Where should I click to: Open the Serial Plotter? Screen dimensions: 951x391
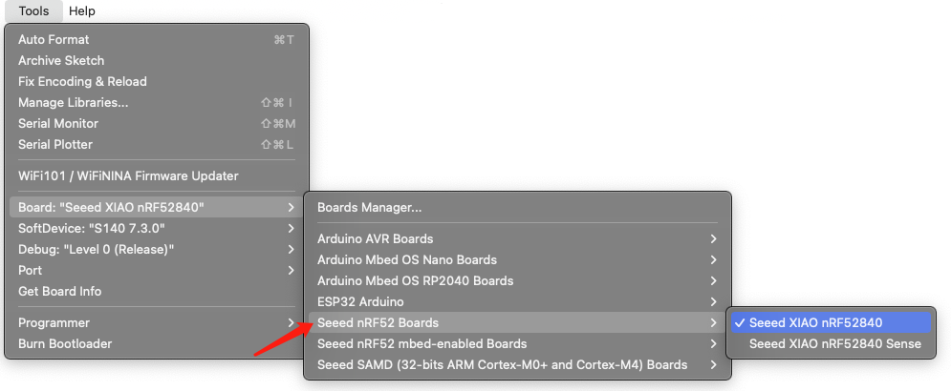tap(156, 145)
